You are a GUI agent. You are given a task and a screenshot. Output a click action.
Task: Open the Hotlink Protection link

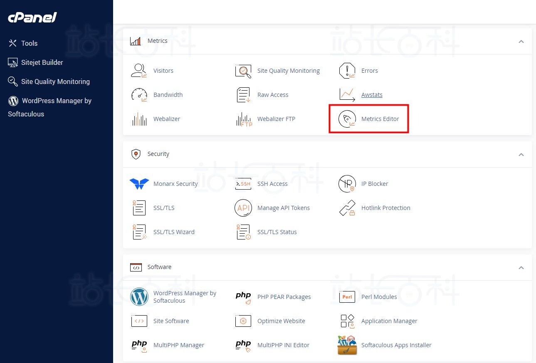[386, 208]
